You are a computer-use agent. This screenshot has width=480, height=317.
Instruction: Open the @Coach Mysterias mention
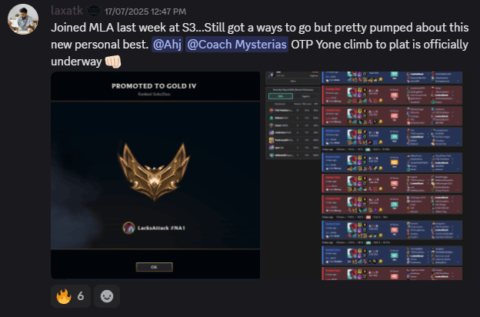pyautogui.click(x=237, y=45)
